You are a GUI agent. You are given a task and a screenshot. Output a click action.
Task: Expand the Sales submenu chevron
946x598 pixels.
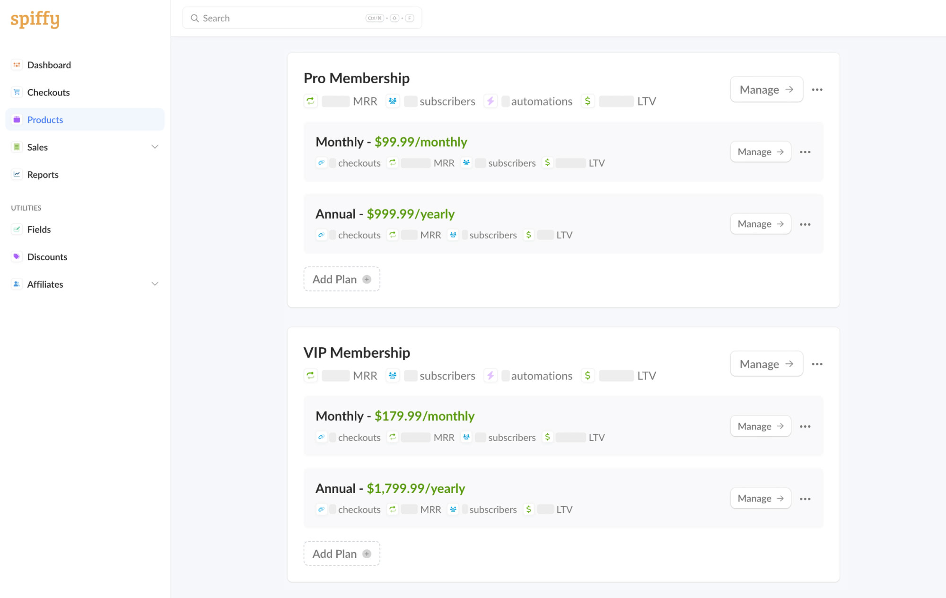click(155, 147)
